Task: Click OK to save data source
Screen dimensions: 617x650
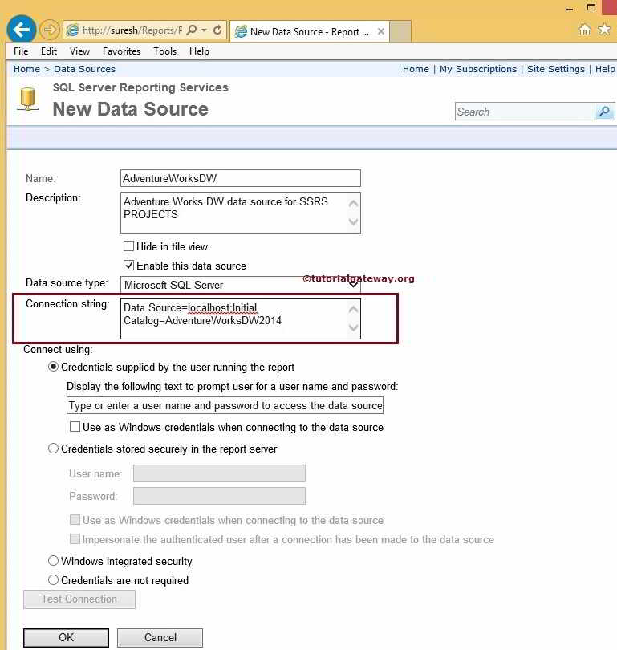Action: (67, 637)
